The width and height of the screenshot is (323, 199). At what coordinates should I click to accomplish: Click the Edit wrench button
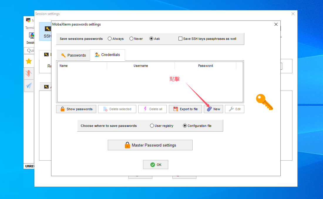tap(235, 109)
